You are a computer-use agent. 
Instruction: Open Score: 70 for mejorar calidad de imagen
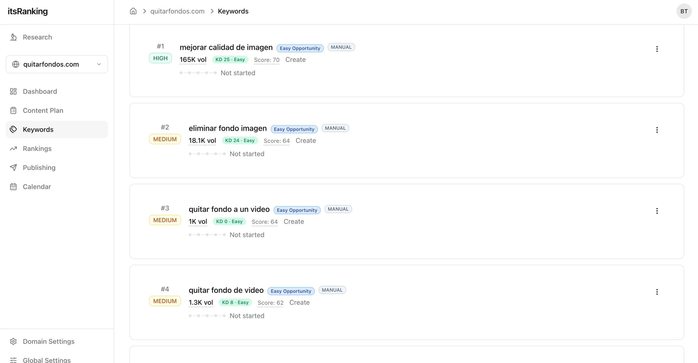pos(266,60)
